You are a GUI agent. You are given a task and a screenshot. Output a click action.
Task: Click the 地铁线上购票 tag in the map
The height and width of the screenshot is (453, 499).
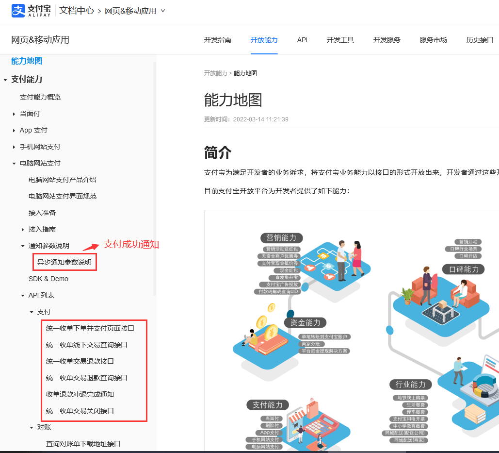pos(411,398)
